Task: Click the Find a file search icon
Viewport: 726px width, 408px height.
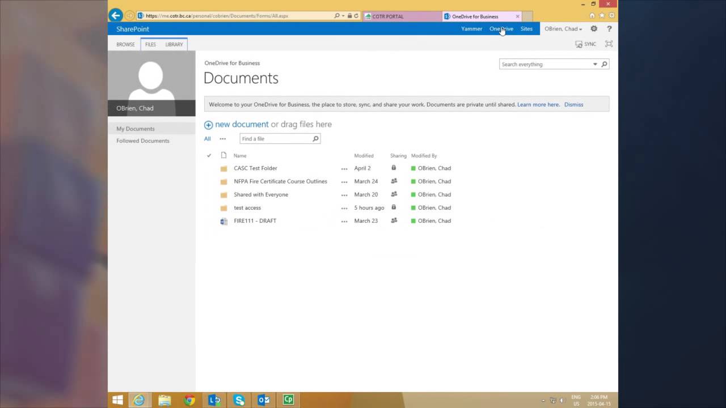Action: click(x=316, y=139)
